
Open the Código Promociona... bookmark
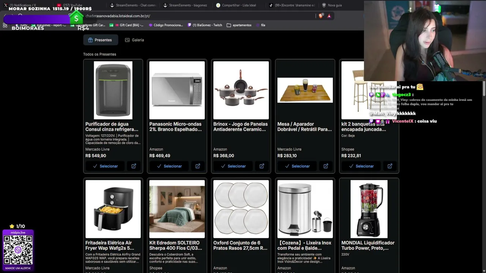coord(166,25)
